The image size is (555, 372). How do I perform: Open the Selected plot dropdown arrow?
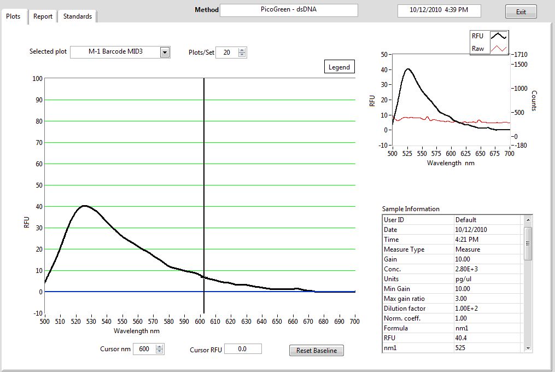point(165,53)
